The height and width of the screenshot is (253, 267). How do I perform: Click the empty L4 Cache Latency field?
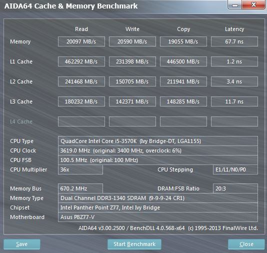point(234,121)
